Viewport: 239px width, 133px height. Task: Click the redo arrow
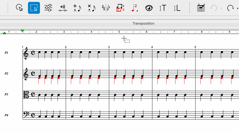(230, 8)
